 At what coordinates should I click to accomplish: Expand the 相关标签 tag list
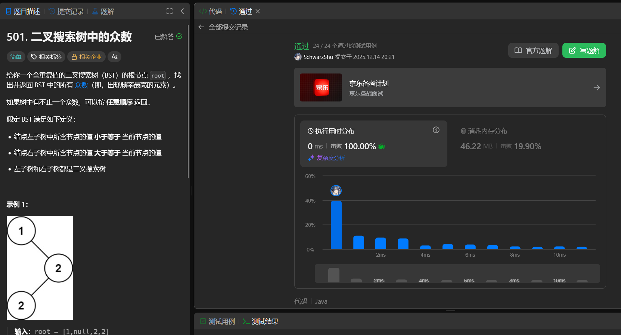(x=46, y=57)
